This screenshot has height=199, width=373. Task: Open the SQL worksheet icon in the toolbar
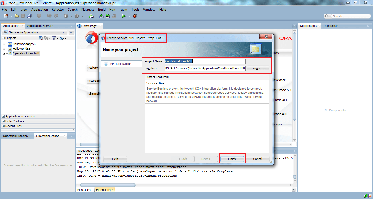(91, 16)
